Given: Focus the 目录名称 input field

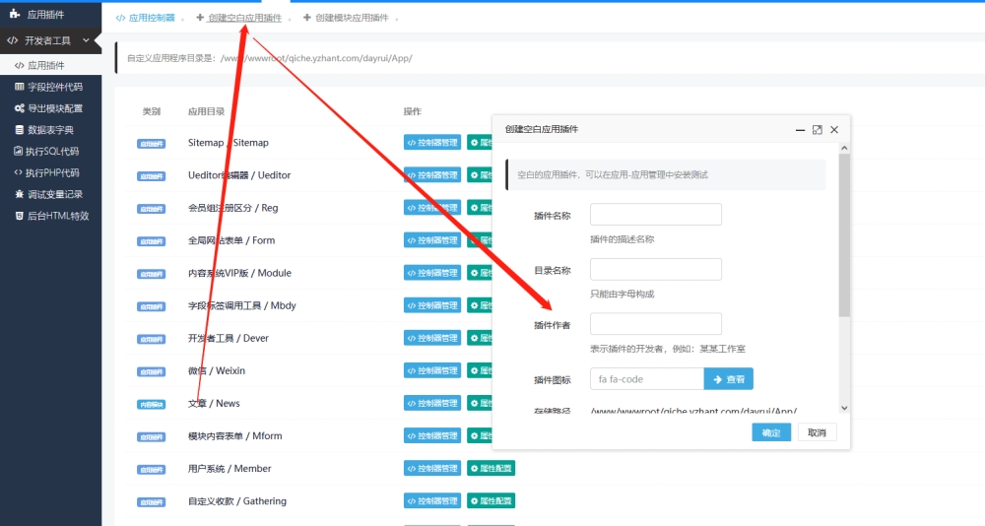Looking at the screenshot, I should tap(656, 269).
